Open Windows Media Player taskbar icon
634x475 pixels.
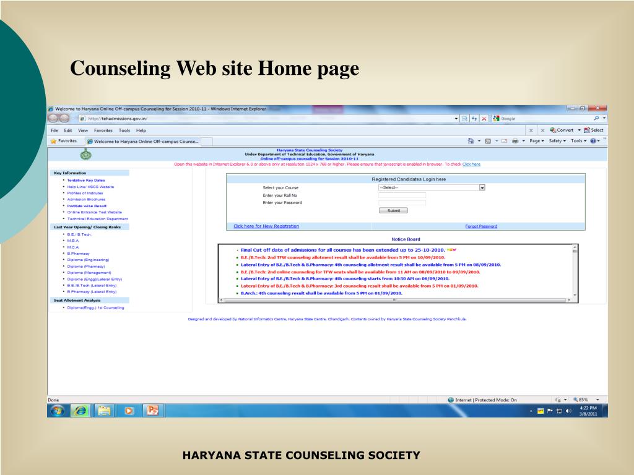tap(129, 411)
